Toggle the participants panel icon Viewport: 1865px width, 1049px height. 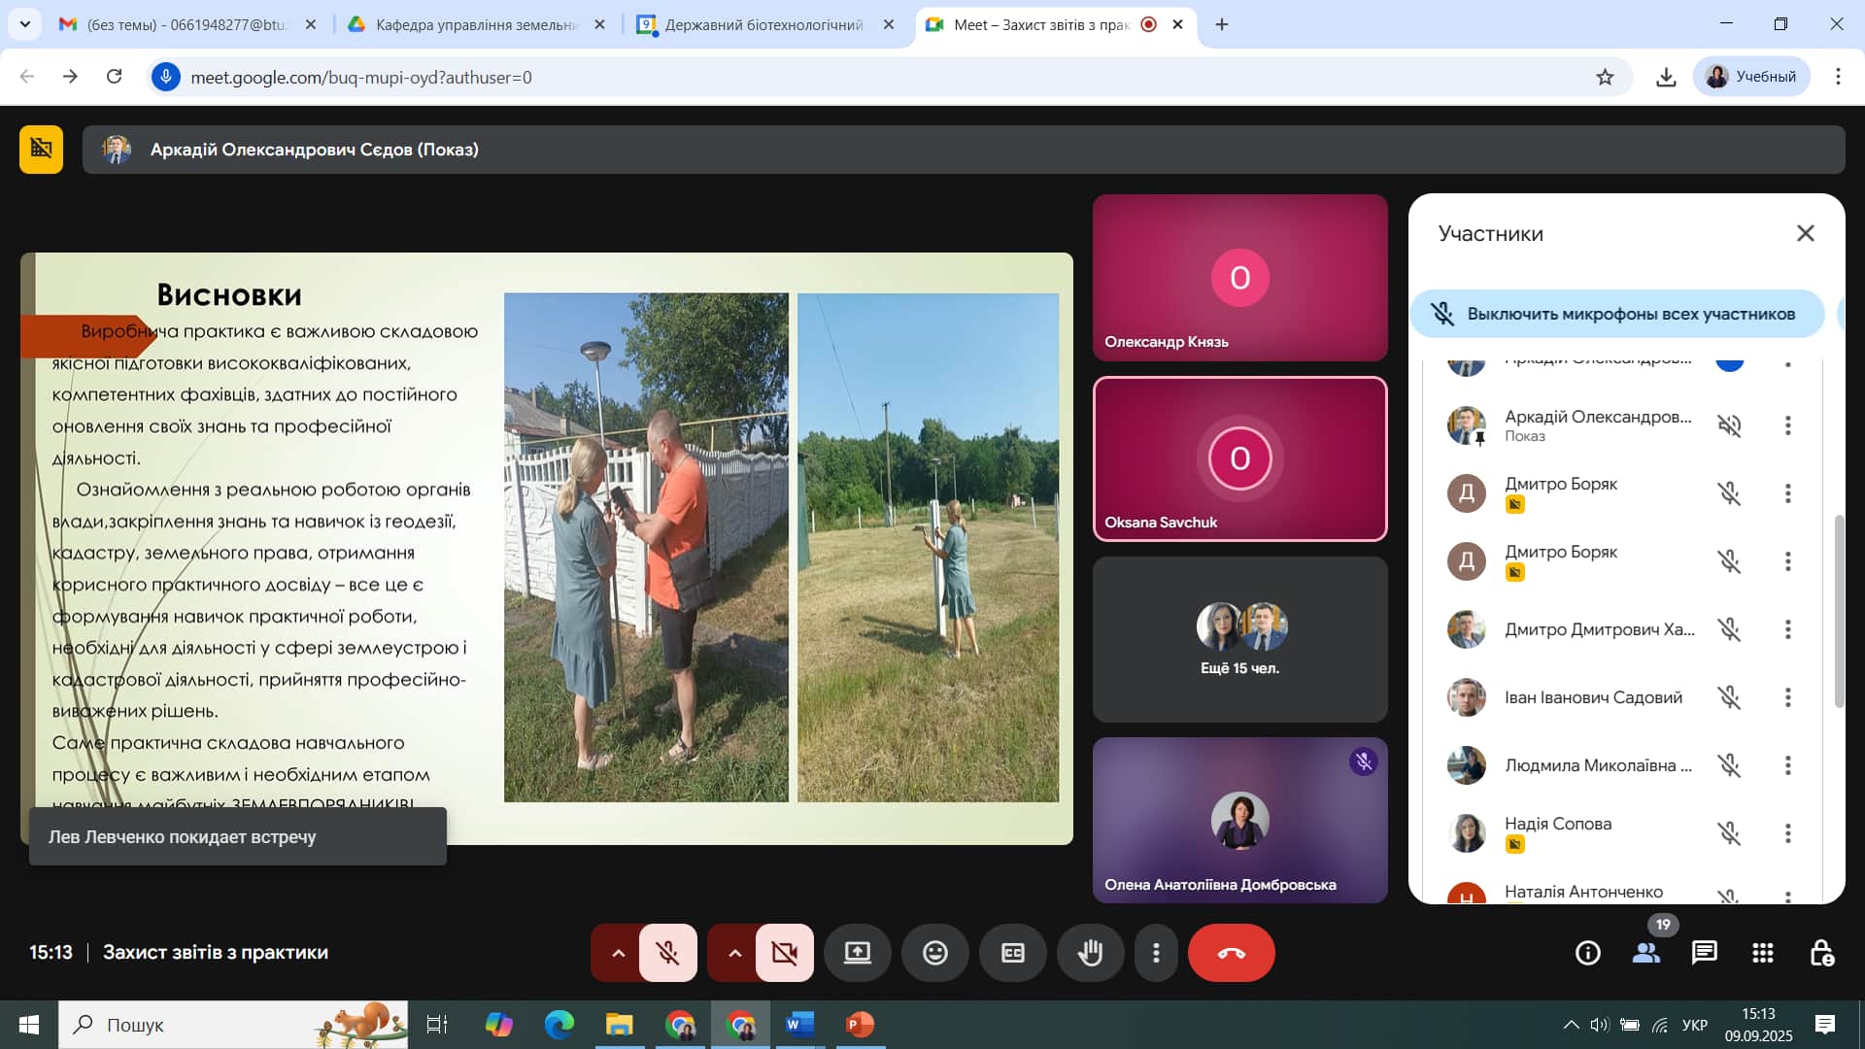click(x=1646, y=953)
